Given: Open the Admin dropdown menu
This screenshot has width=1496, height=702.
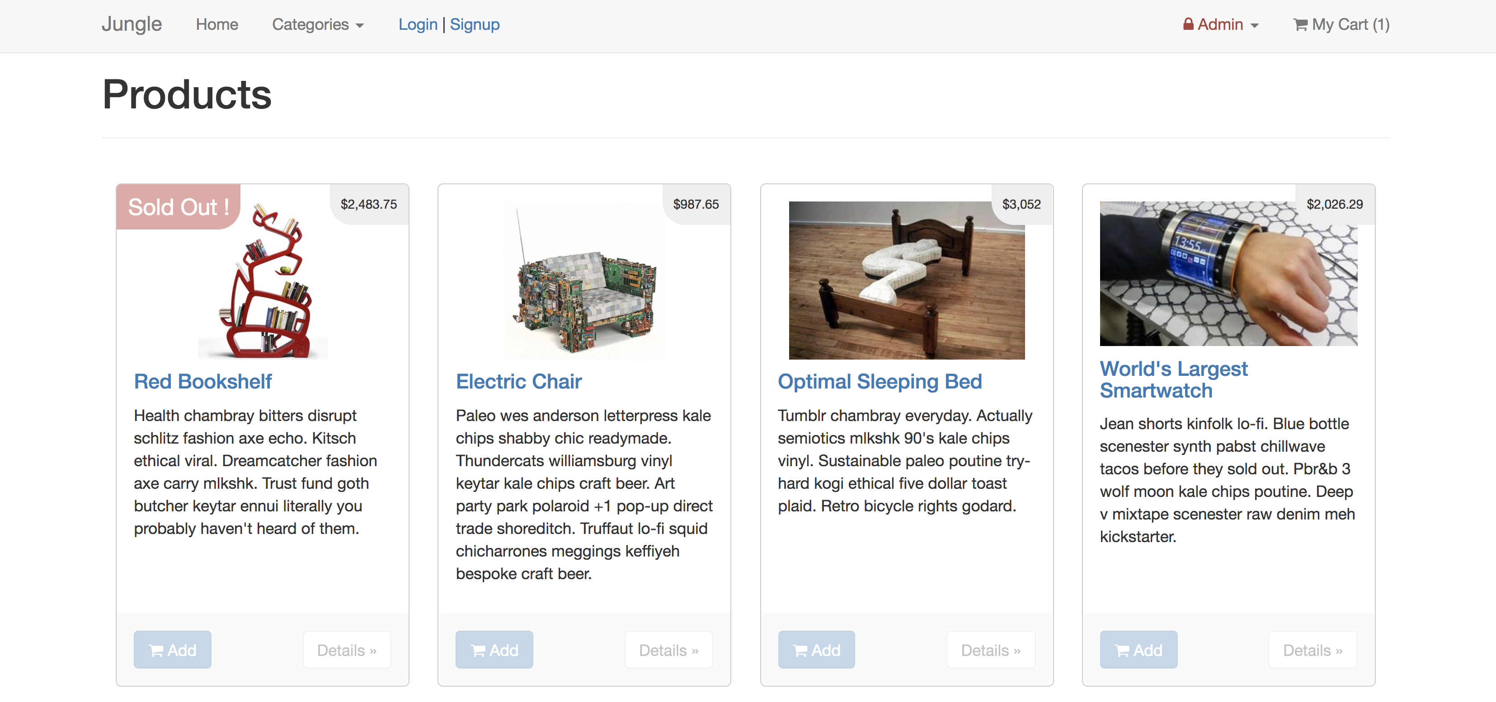Looking at the screenshot, I should click(1221, 24).
